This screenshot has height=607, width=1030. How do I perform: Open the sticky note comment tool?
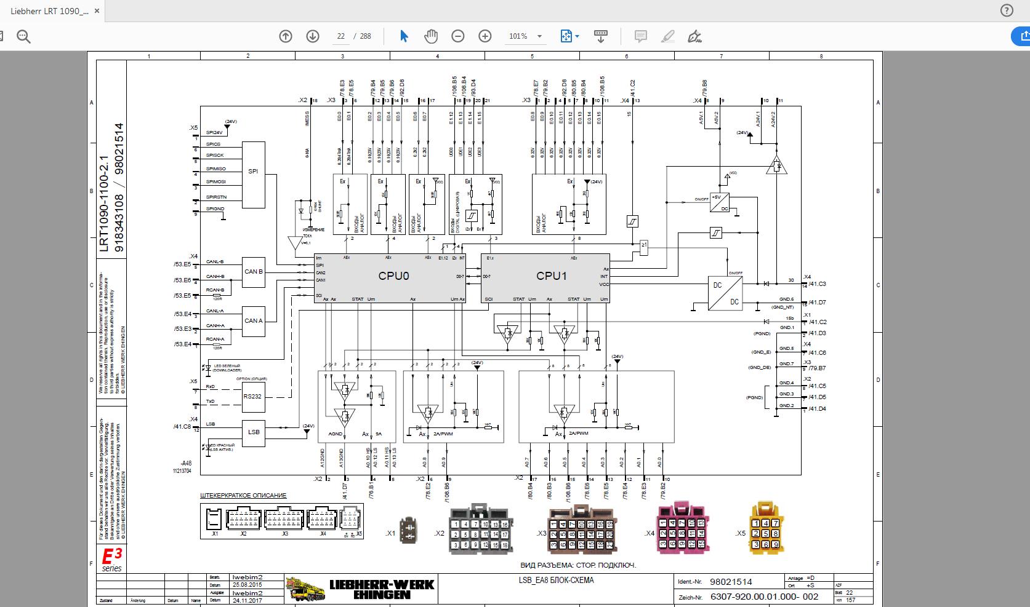click(x=641, y=36)
